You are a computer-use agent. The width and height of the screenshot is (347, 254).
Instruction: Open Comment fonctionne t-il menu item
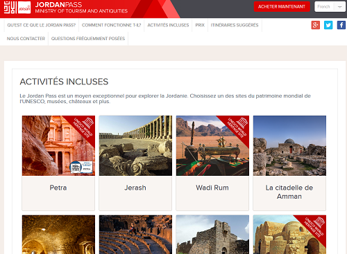coord(112,25)
